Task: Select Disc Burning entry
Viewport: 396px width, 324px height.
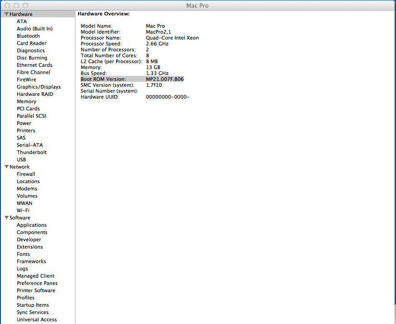Action: click(x=32, y=58)
